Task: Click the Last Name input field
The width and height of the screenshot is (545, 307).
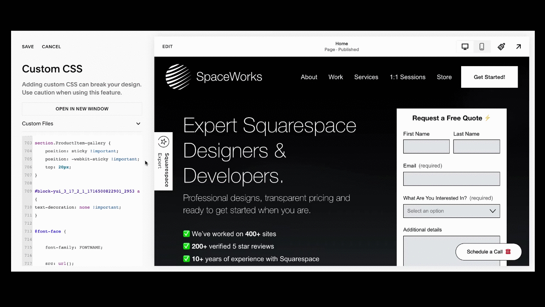Action: 476,147
